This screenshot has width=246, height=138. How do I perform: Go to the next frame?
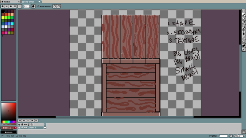tap(32, 121)
